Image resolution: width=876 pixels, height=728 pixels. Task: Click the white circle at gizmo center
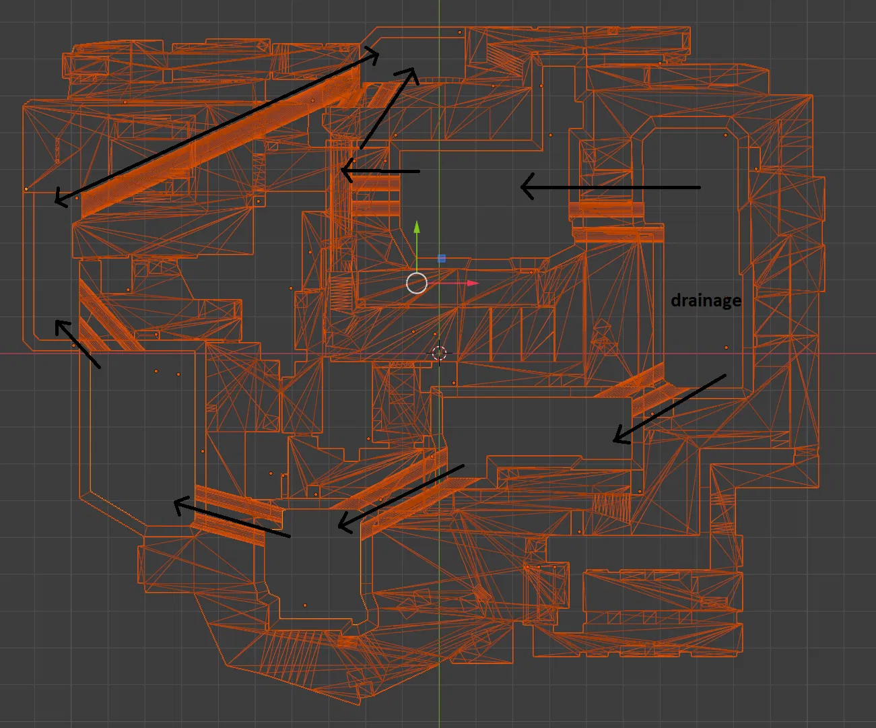tap(417, 284)
